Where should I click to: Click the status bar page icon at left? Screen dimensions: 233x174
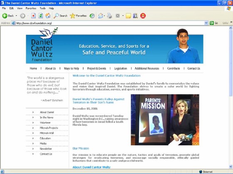(x=2, y=172)
